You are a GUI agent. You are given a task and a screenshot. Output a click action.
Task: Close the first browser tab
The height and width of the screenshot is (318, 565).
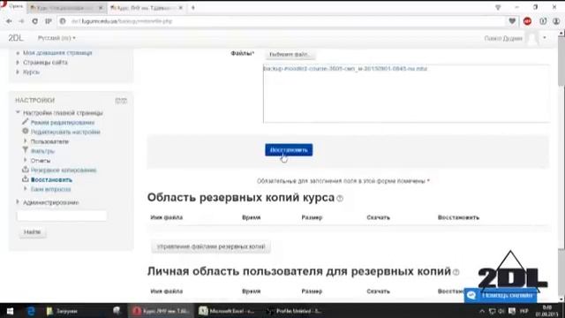coord(101,8)
